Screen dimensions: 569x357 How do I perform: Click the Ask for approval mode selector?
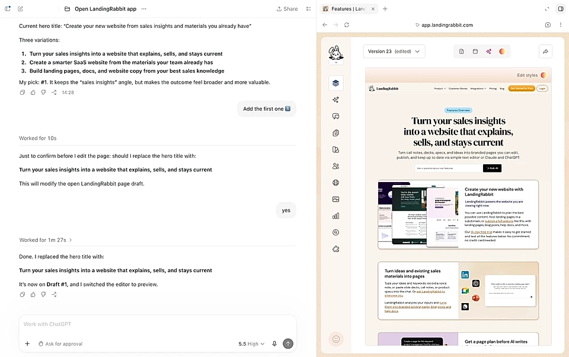click(60, 343)
